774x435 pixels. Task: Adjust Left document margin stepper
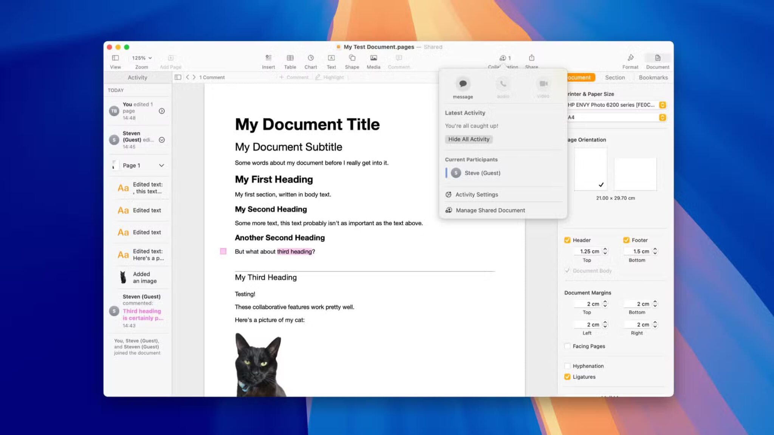pos(605,325)
